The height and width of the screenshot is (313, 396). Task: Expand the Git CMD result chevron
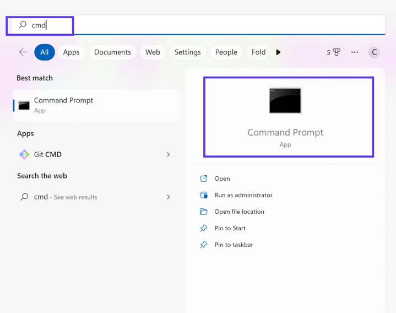point(168,154)
